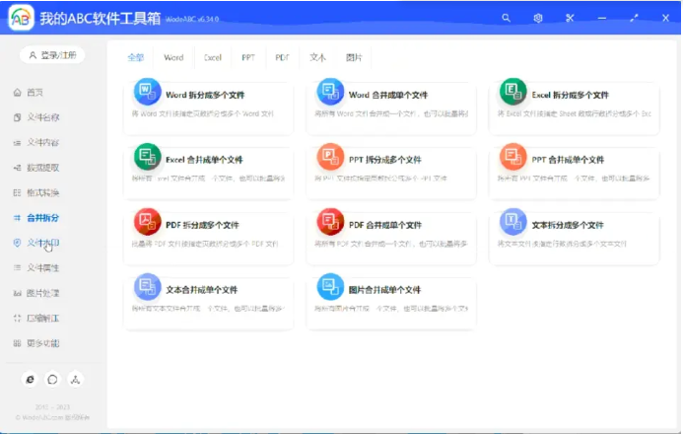Open PPT 拆分成多个文件 card title
683x434 pixels.
[385, 160]
